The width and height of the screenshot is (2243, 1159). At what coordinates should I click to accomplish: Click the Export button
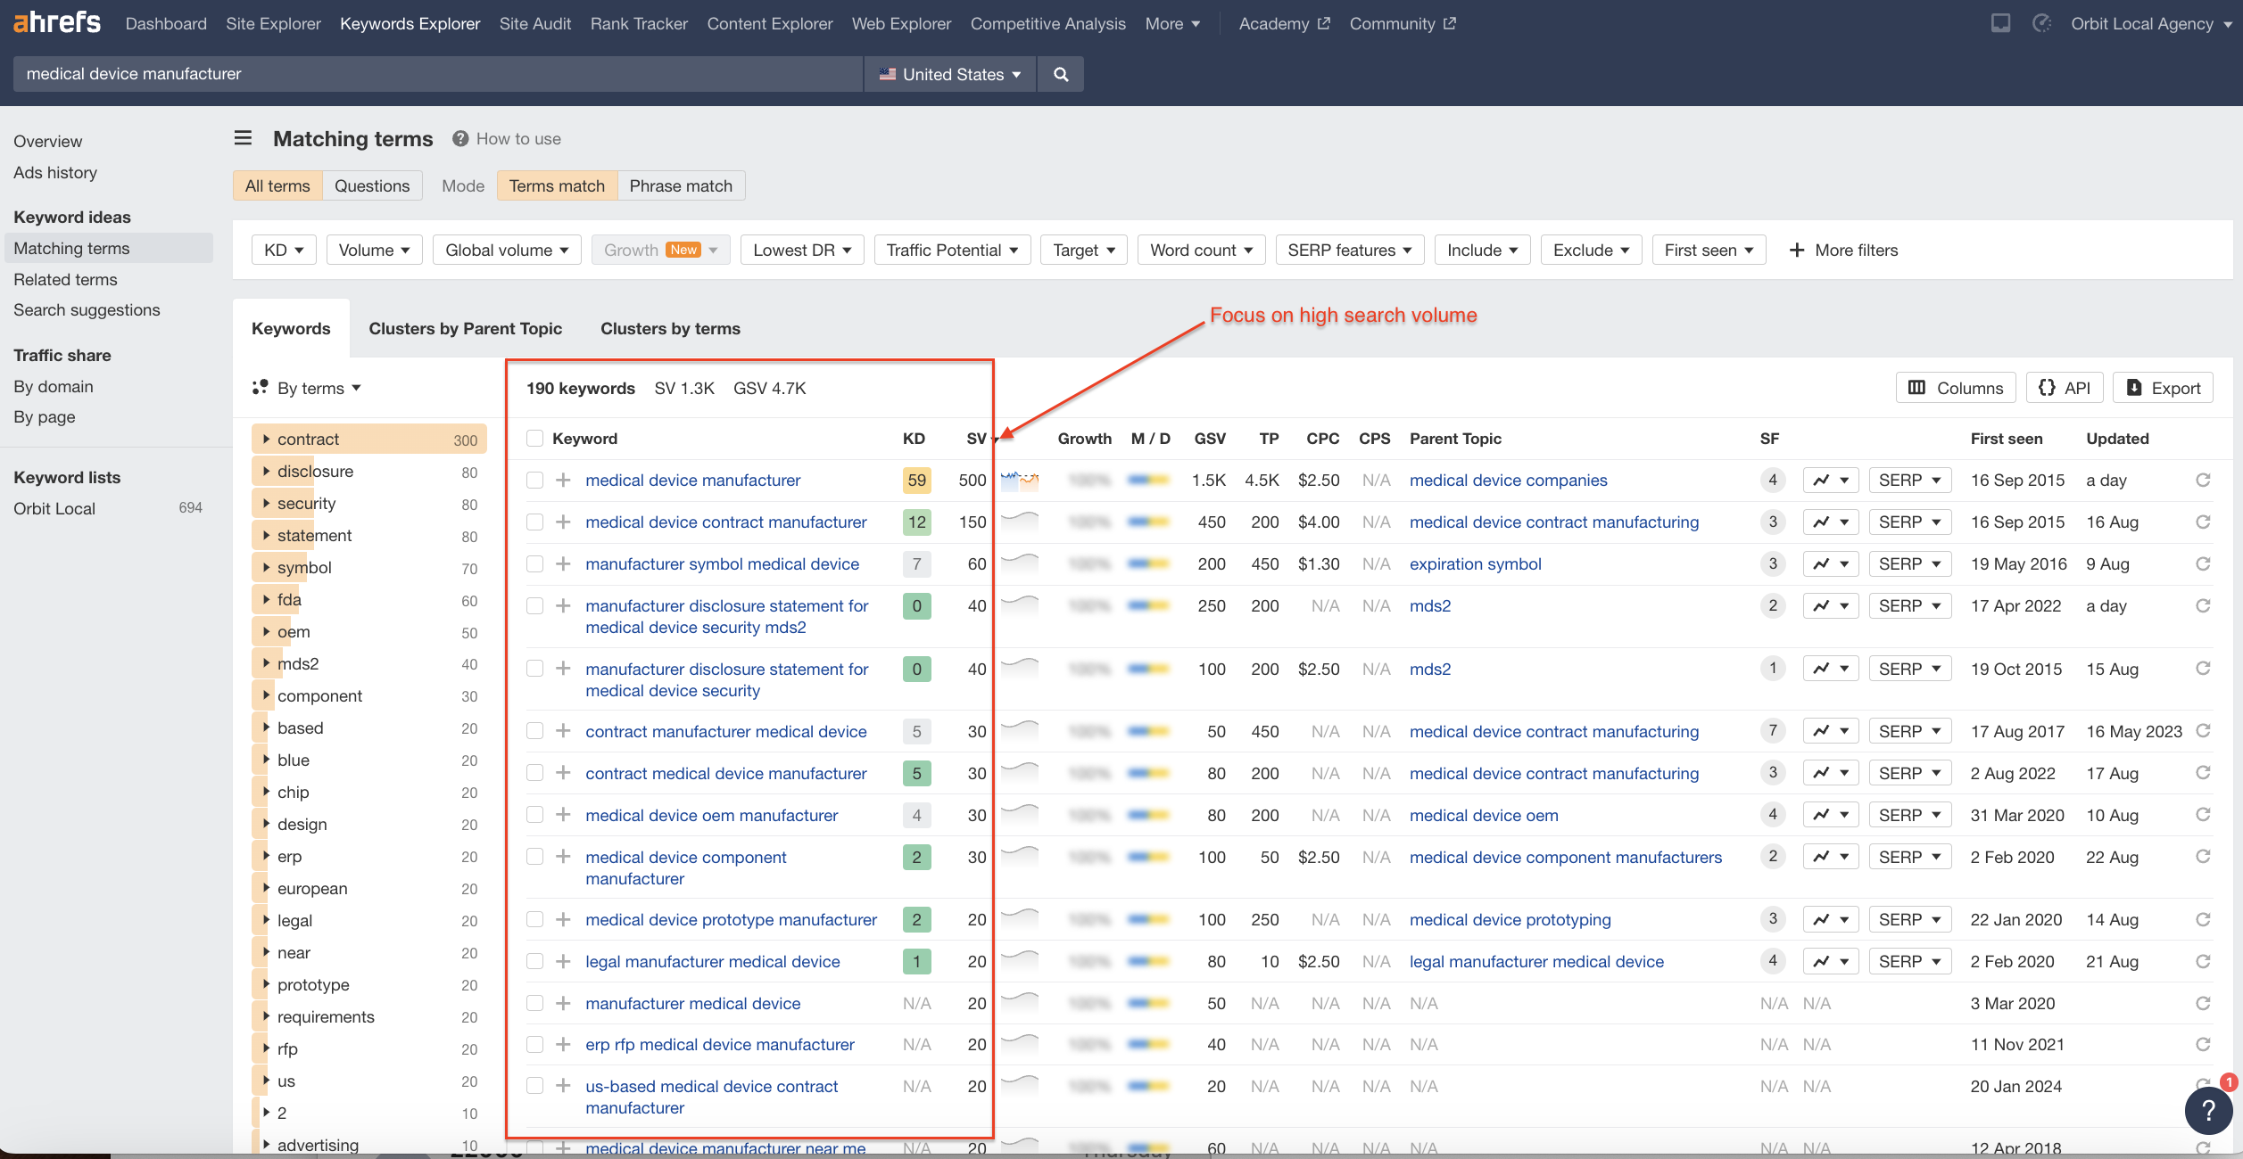[2162, 387]
